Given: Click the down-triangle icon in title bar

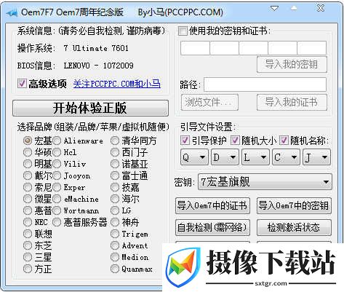Looking at the screenshot, I should pos(274,9).
